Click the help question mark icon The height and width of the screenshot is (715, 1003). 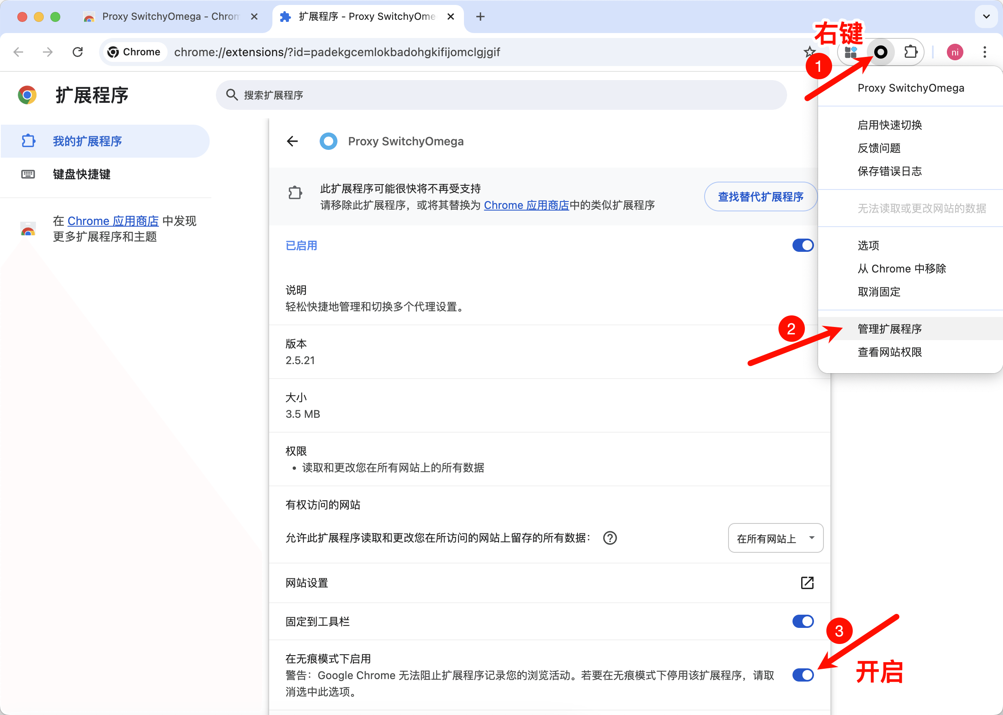tap(610, 538)
